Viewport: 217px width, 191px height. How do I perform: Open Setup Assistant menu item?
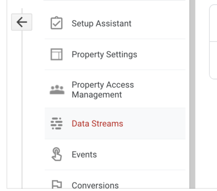pyautogui.click(x=115, y=23)
